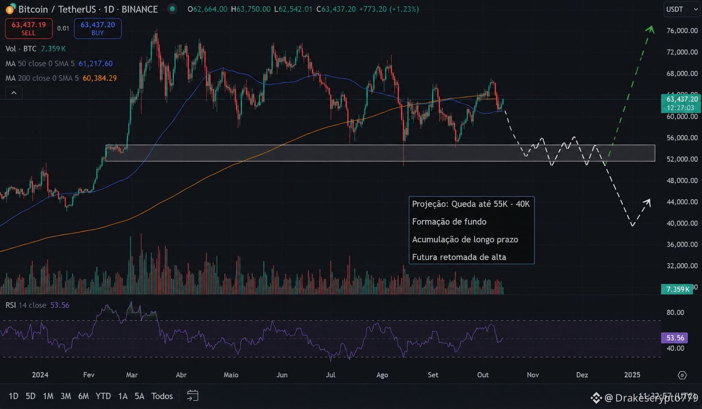Open the USDT currency dropdown

[682, 9]
